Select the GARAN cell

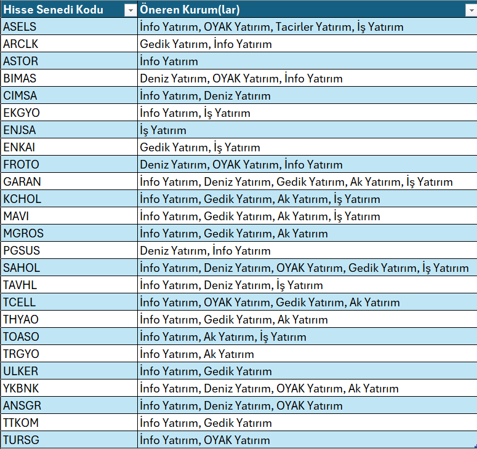(x=69, y=181)
